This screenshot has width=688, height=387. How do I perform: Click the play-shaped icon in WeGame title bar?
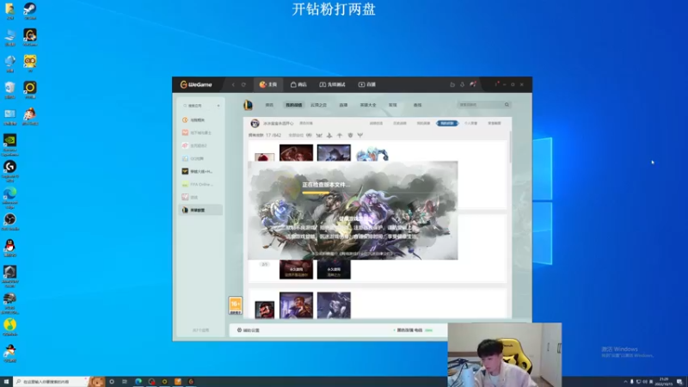point(452,84)
